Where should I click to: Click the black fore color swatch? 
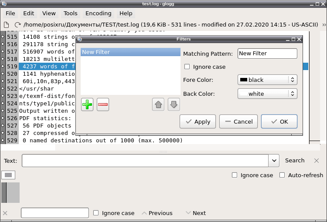pyautogui.click(x=244, y=80)
